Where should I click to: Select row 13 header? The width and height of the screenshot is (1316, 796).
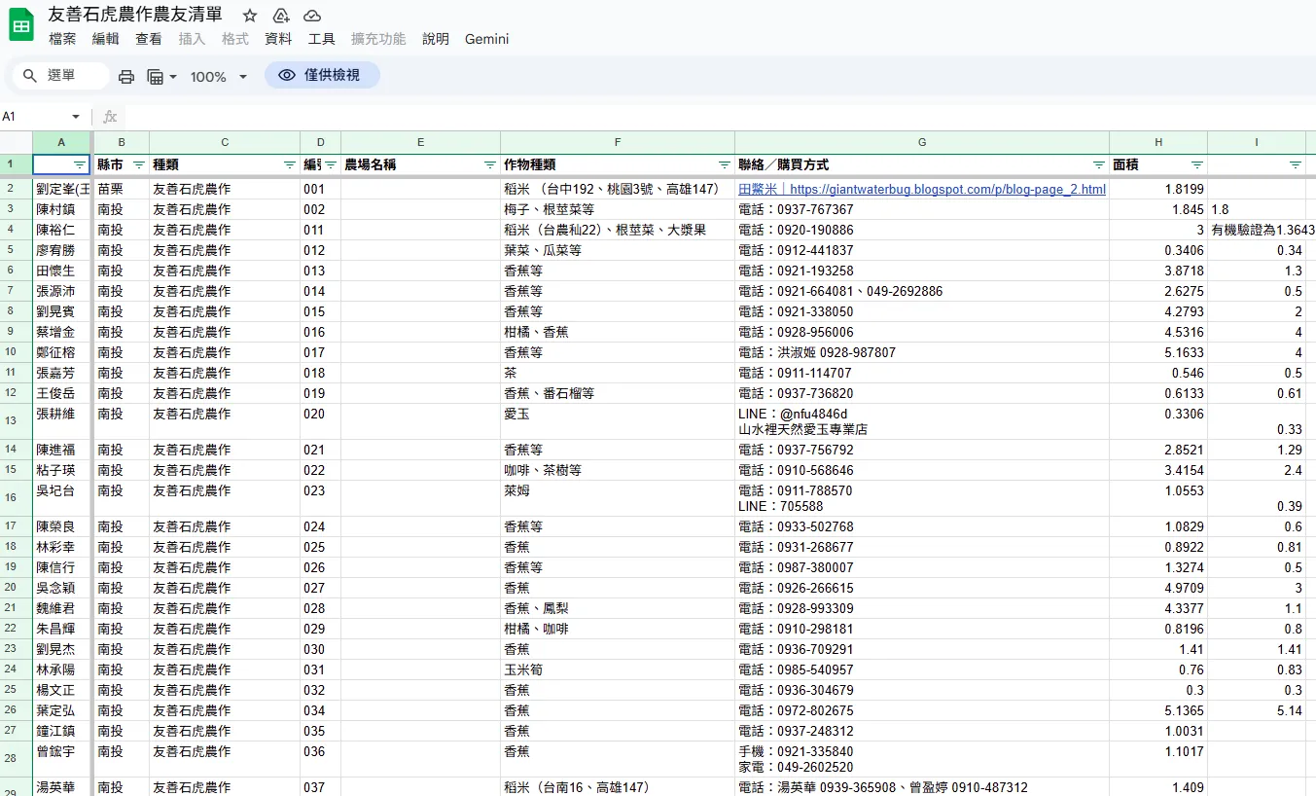point(16,421)
